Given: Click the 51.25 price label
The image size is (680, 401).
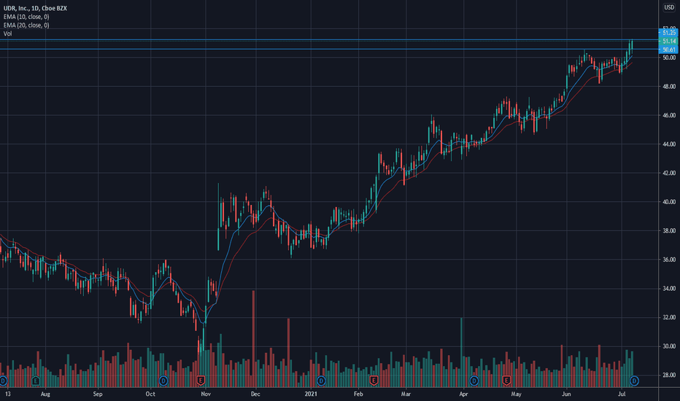Looking at the screenshot, I should 668,33.
